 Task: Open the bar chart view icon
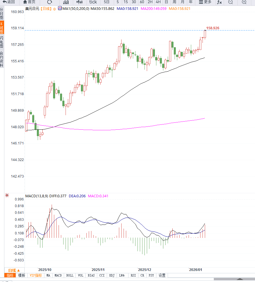66,2
